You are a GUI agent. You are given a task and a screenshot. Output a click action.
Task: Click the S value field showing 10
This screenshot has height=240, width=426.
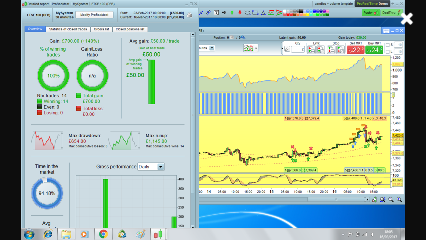pos(398,45)
